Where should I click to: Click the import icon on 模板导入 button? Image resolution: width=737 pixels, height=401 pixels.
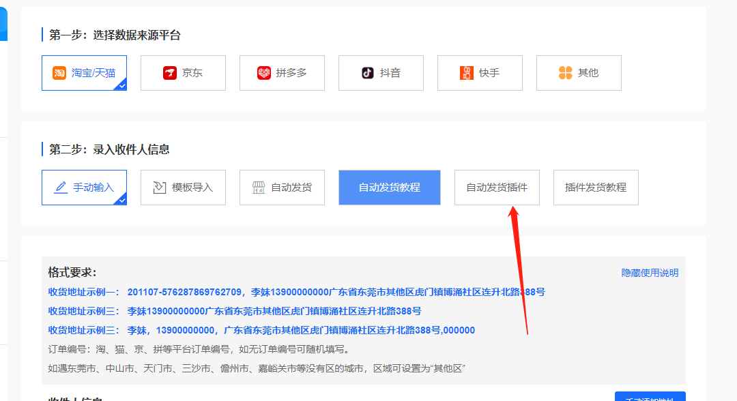tap(159, 187)
